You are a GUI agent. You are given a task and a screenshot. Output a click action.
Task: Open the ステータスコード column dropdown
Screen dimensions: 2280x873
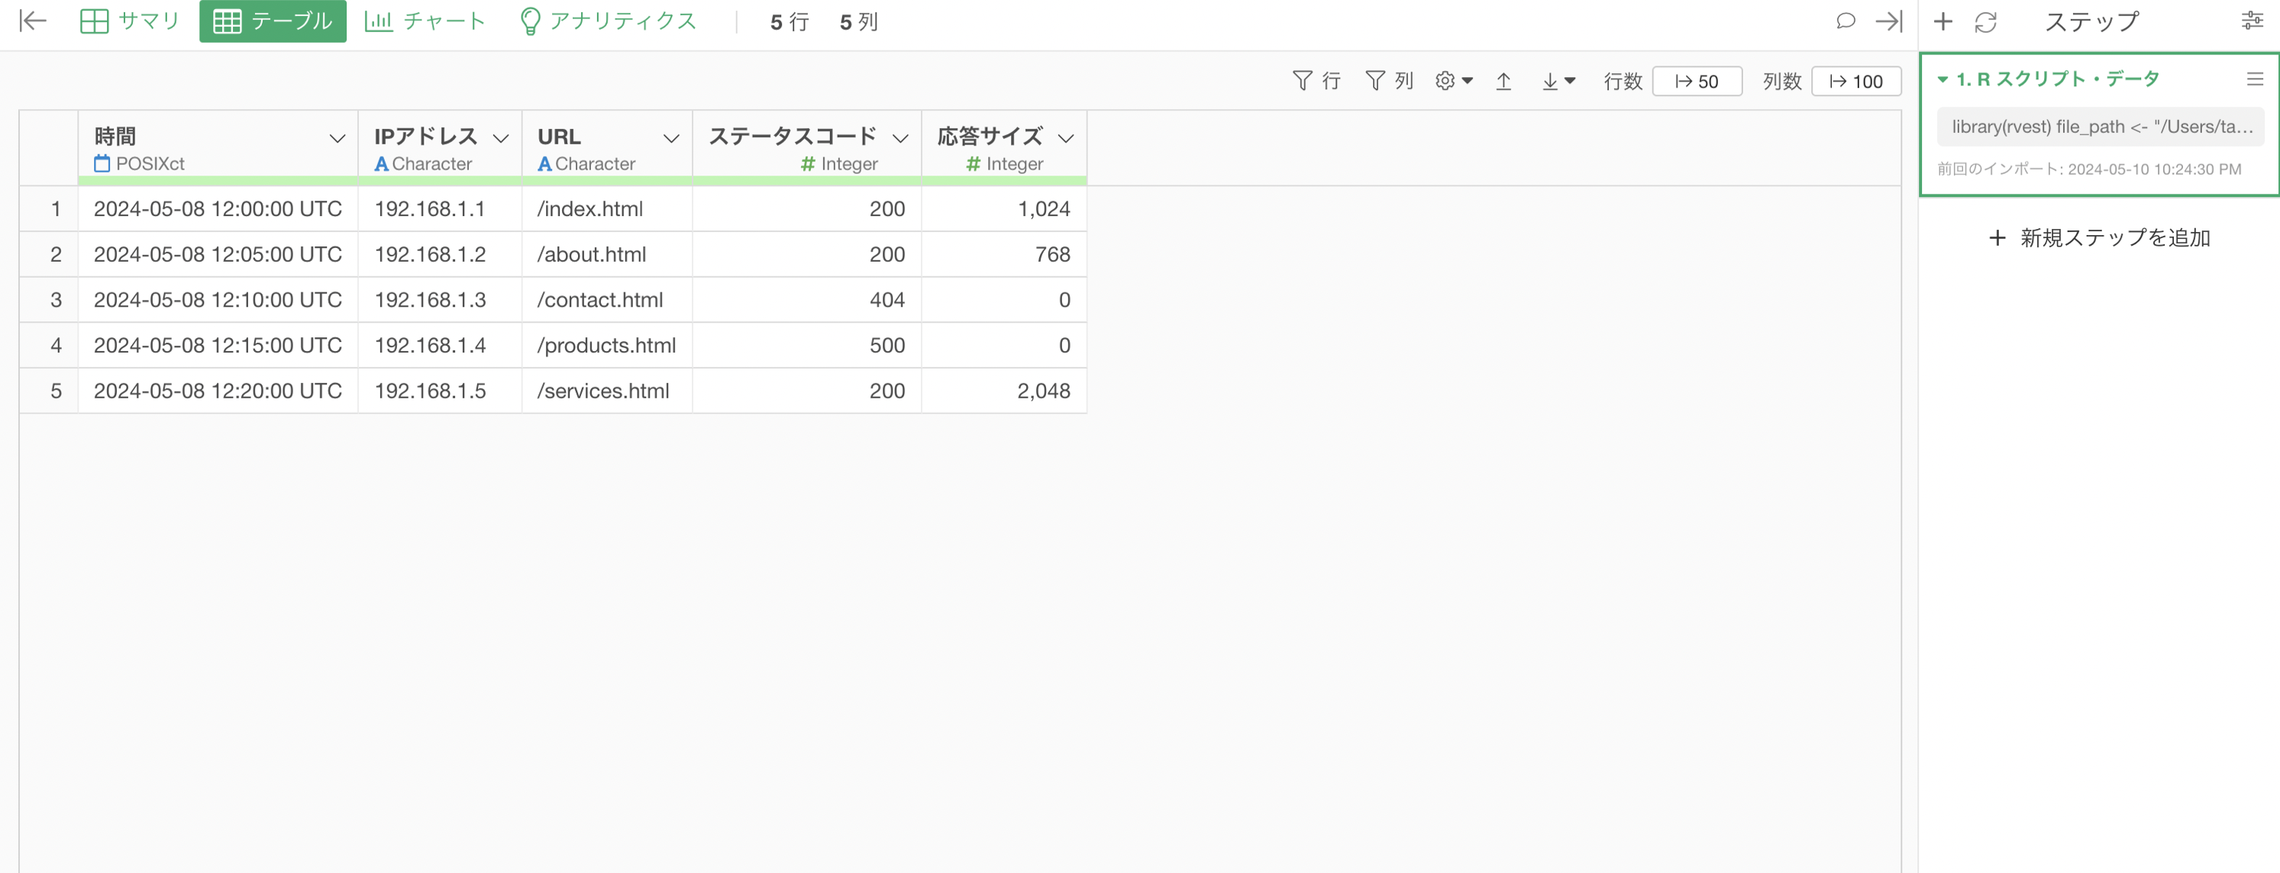click(900, 138)
